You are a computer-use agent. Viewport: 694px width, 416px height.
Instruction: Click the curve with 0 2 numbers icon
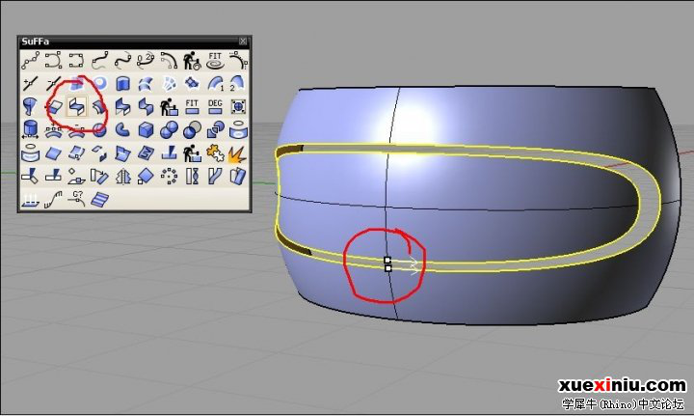click(146, 60)
